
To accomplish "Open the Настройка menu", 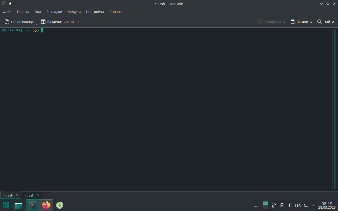I will point(95,12).
